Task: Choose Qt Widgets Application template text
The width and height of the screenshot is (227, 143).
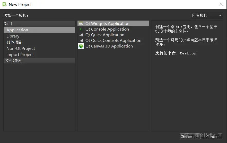Action: tap(107, 24)
